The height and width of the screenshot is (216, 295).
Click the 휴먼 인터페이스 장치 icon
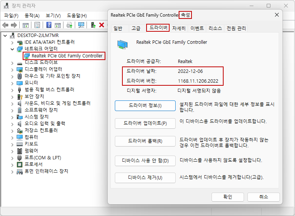click(20, 171)
